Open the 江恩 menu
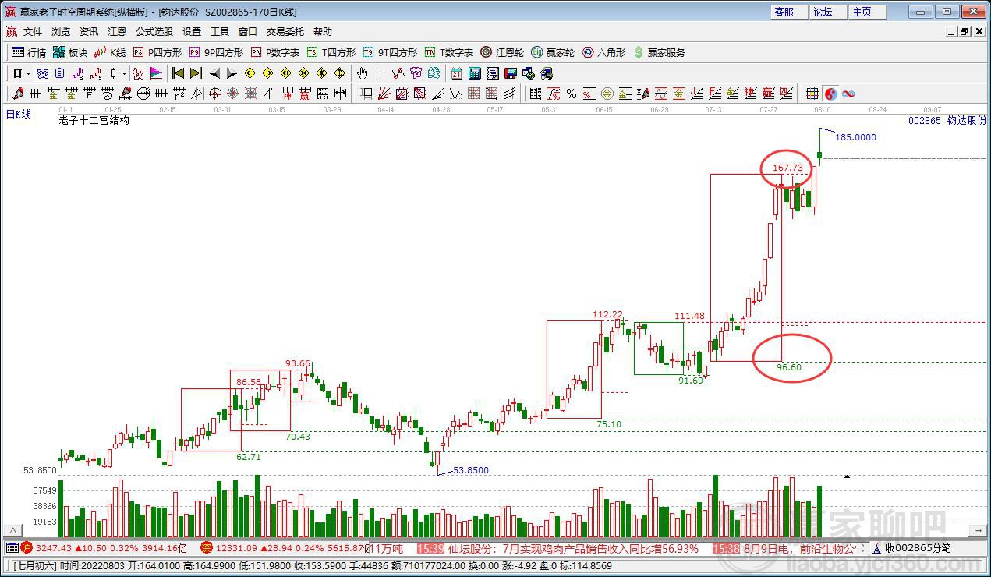The height and width of the screenshot is (577, 991). (x=117, y=31)
